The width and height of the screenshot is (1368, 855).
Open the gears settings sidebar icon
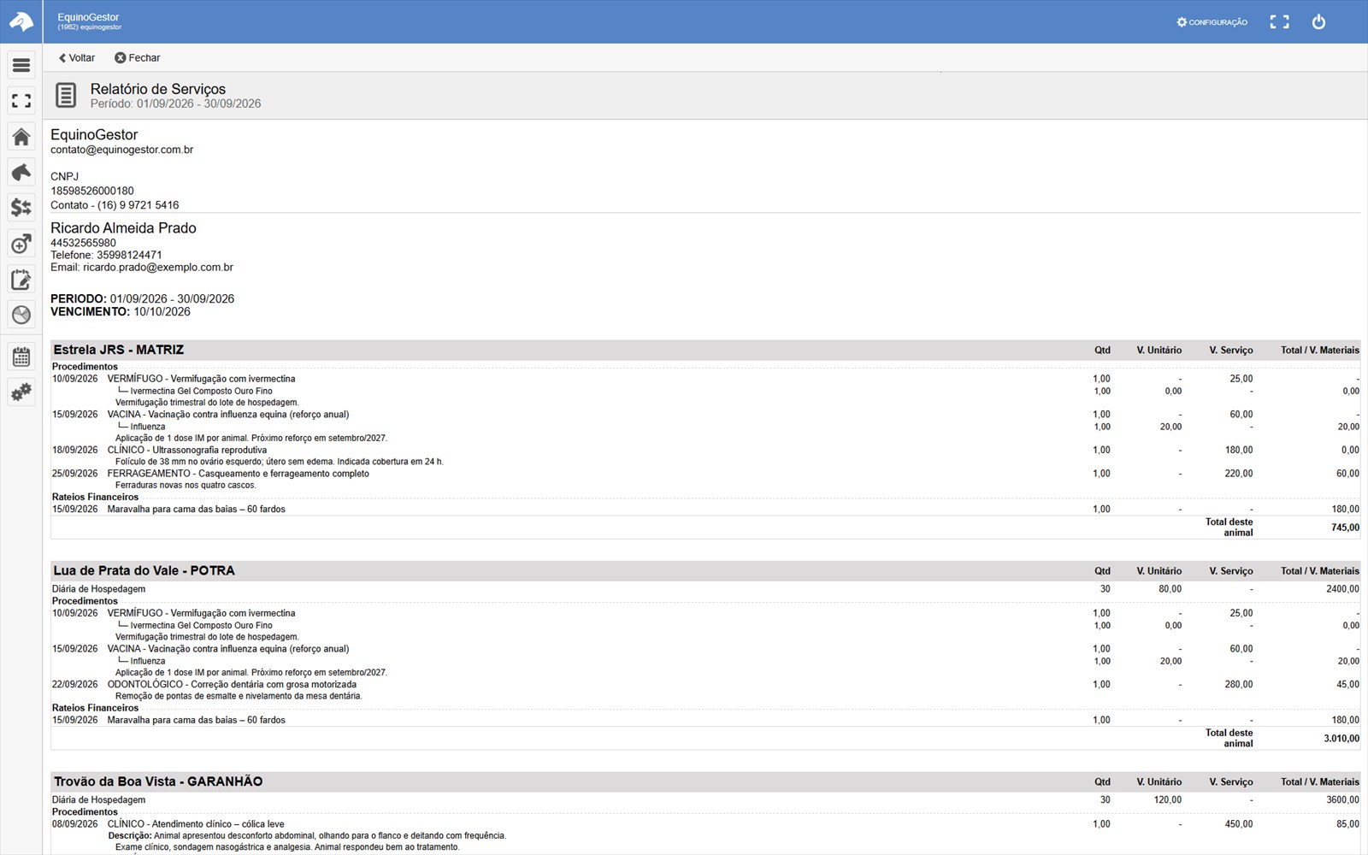pyautogui.click(x=21, y=392)
